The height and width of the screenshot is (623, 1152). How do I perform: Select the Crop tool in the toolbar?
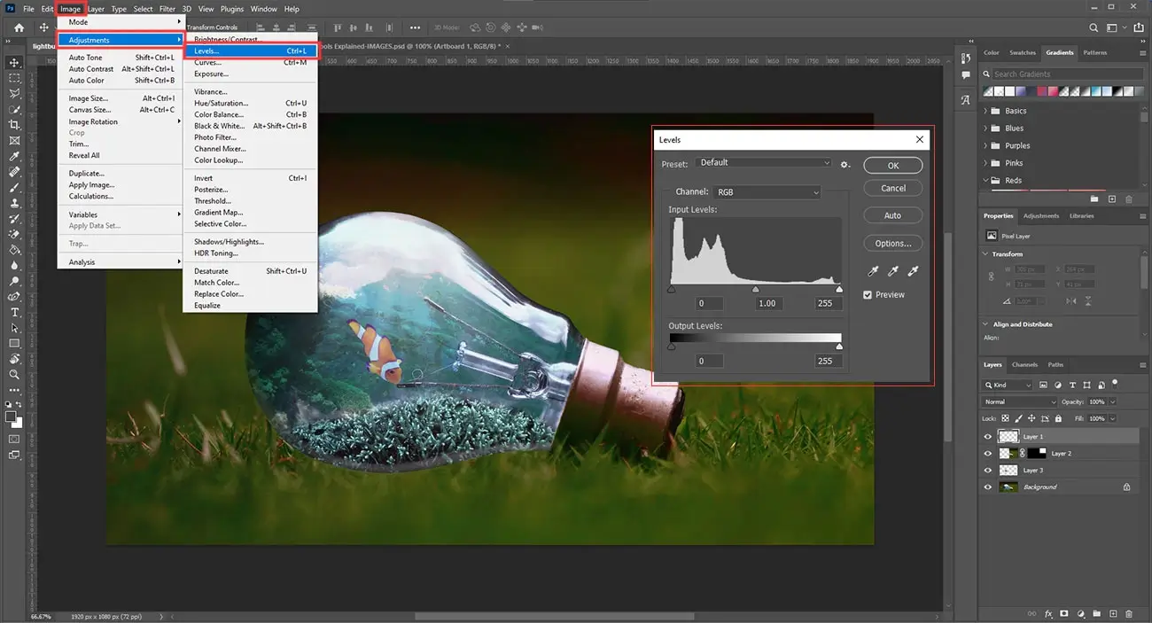tap(15, 125)
